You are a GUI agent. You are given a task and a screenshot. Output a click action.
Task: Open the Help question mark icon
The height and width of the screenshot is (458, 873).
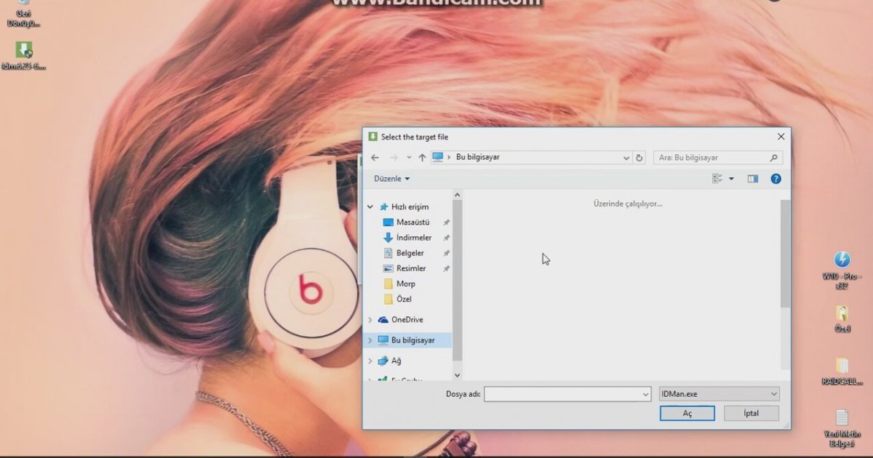click(776, 179)
